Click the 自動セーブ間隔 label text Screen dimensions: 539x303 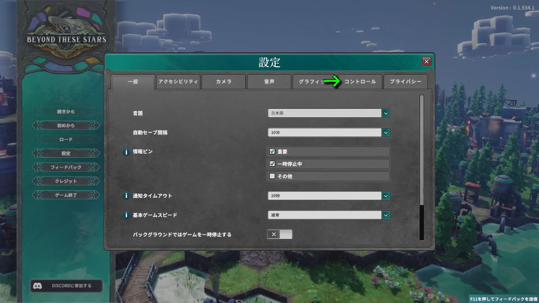[150, 132]
